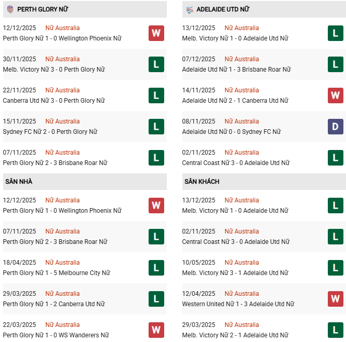The image size is (346, 342).
Task: Click D badge for Adelaide Utd 0-0 Sydney FC
Action: click(x=336, y=127)
